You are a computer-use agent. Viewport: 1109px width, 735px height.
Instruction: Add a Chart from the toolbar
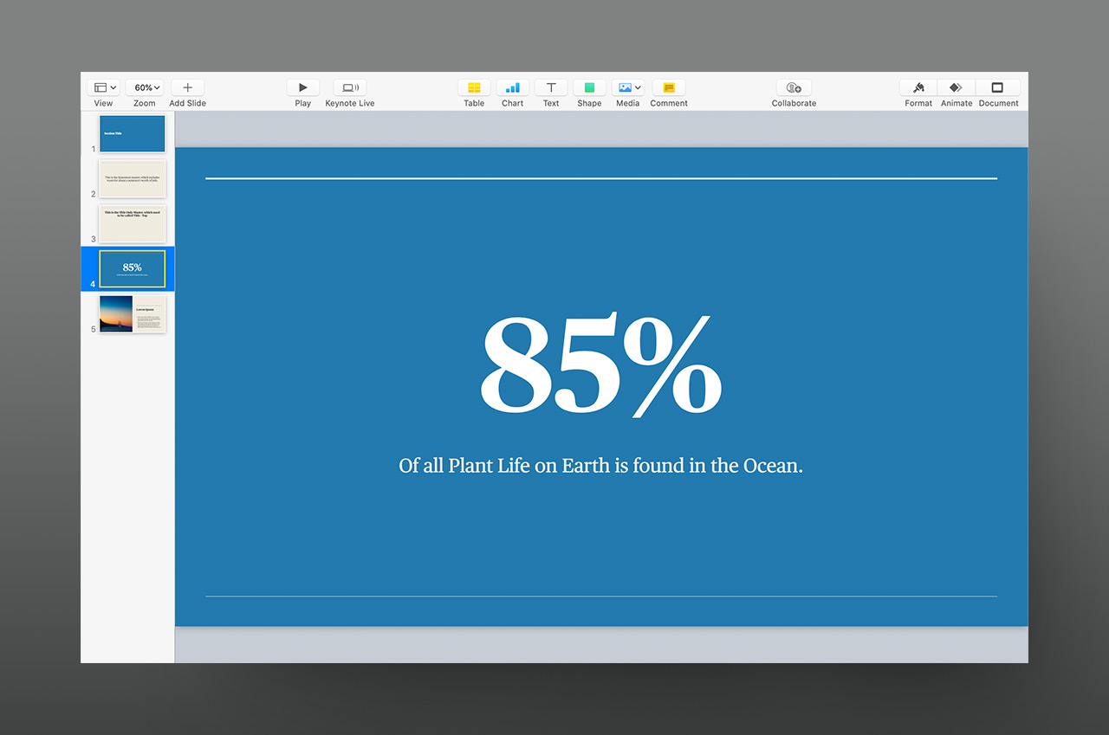click(x=512, y=87)
